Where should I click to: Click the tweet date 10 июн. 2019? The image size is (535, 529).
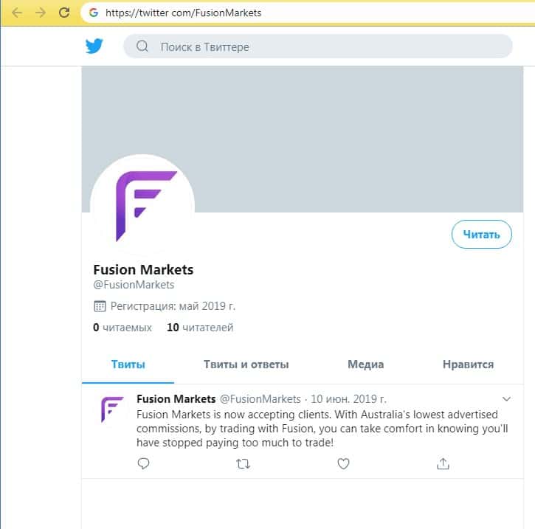pyautogui.click(x=348, y=399)
